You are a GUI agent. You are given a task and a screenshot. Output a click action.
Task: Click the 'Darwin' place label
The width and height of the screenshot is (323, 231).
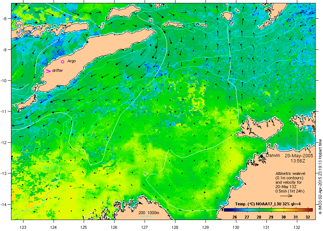(273, 155)
